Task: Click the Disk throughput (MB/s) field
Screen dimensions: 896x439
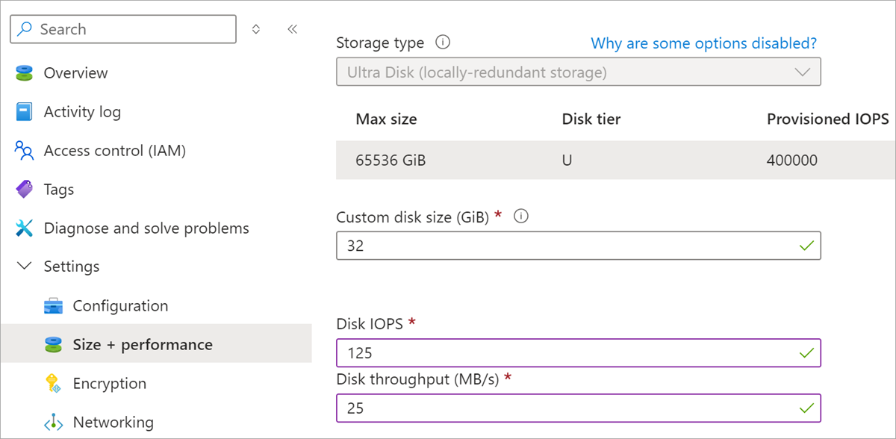Action: click(567, 408)
